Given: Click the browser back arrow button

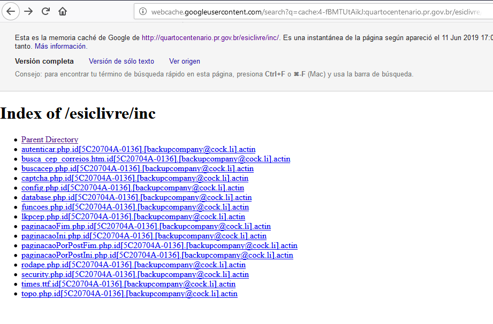Looking at the screenshot, I should [x=11, y=11].
